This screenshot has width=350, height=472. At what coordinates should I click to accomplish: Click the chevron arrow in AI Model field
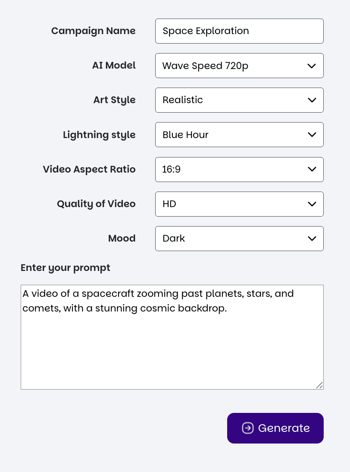point(312,66)
